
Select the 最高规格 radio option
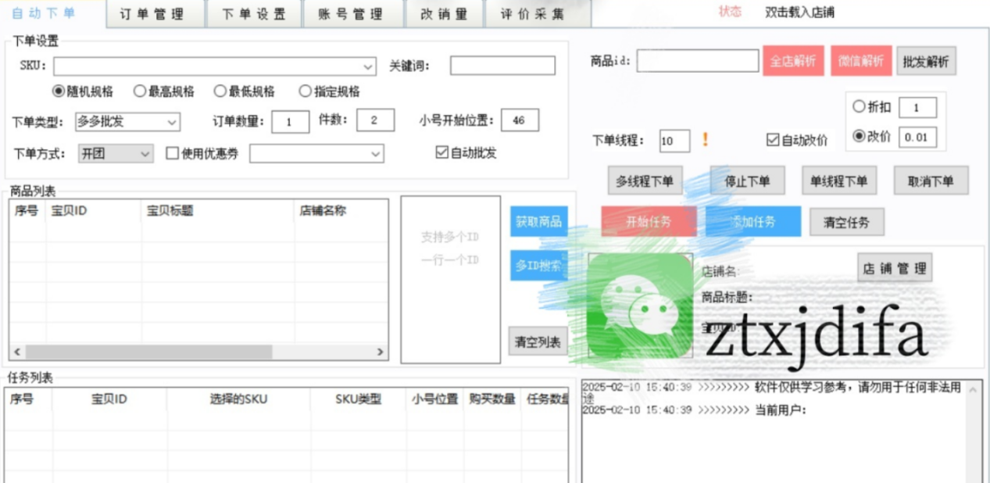tap(140, 91)
